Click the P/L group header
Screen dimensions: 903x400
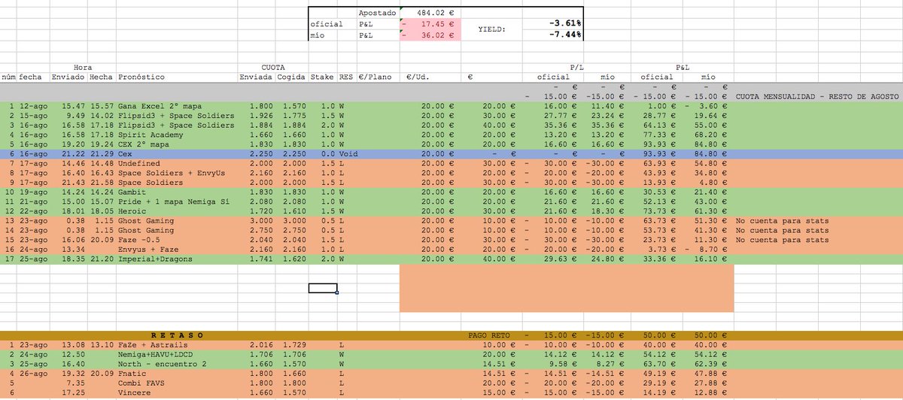point(577,67)
